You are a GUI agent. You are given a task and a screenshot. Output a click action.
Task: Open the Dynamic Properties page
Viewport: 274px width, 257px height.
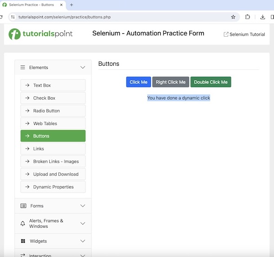click(x=53, y=187)
